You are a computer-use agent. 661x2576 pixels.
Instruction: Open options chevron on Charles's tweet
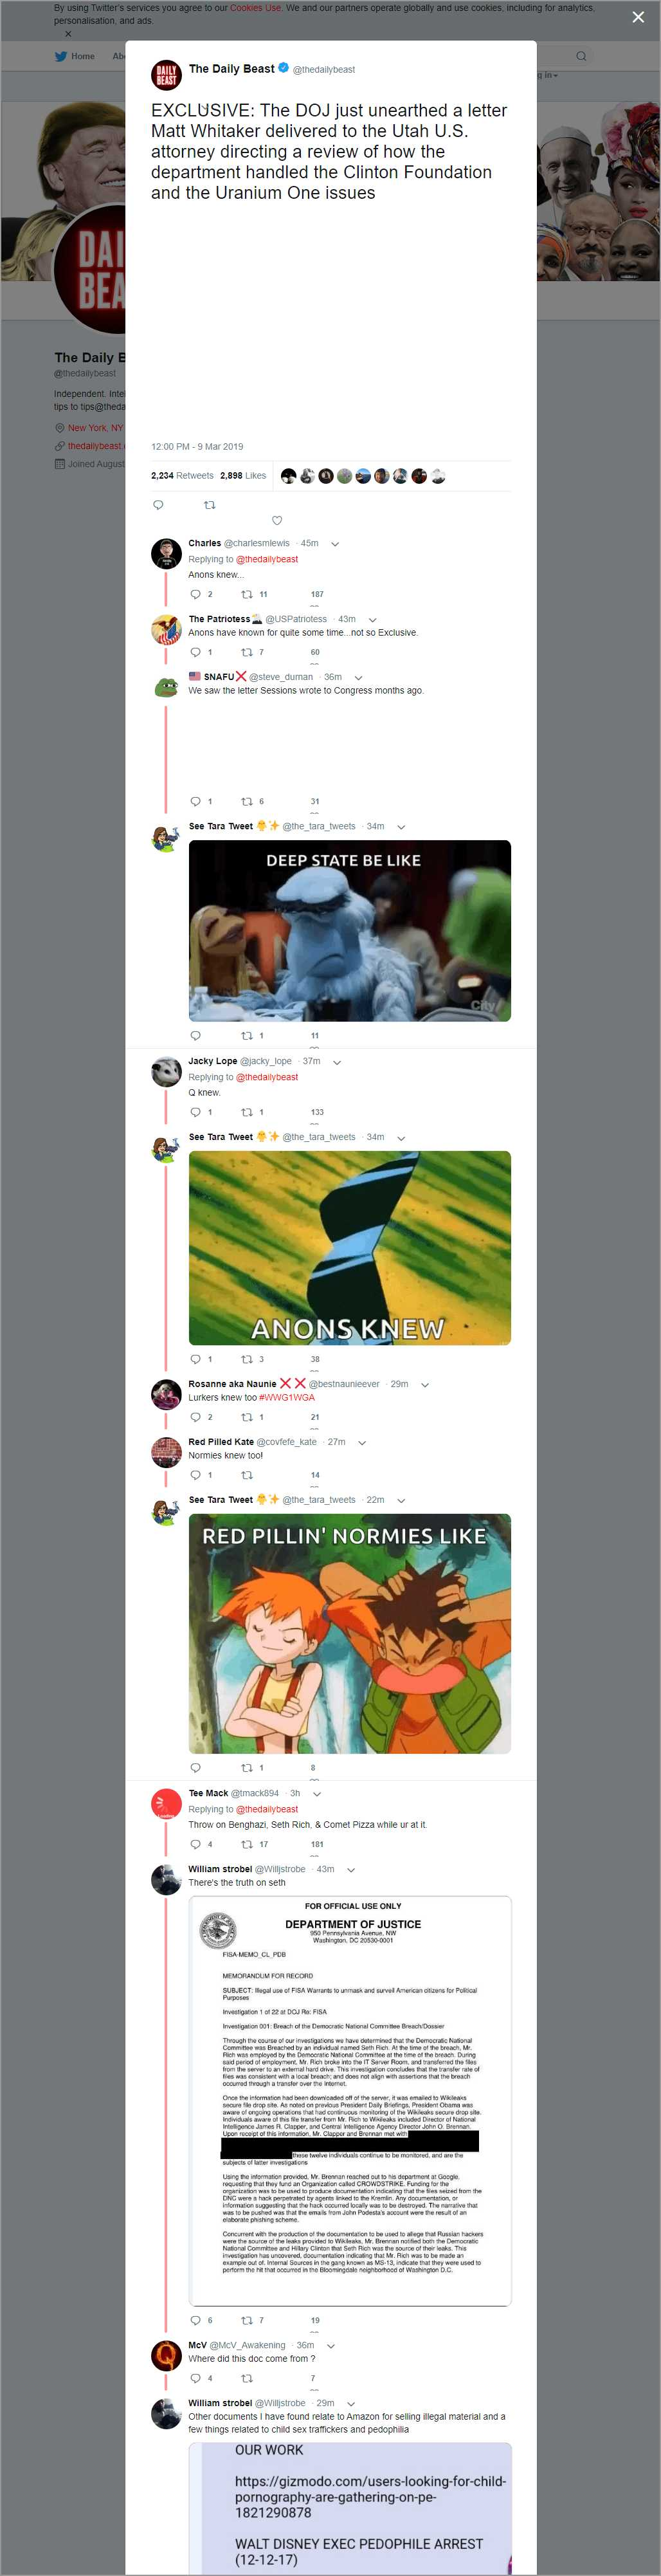pos(335,544)
